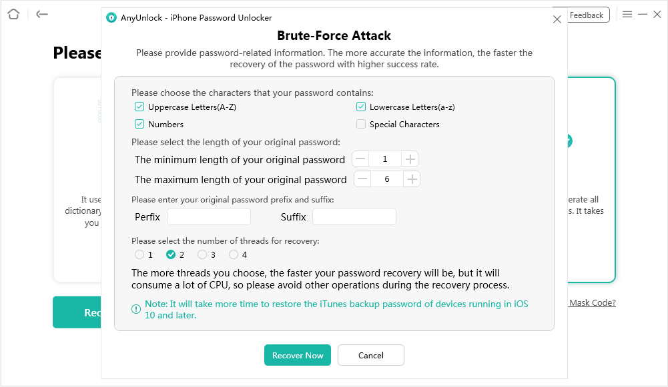
Task: Open the hamburger menu icon
Action: tap(627, 14)
